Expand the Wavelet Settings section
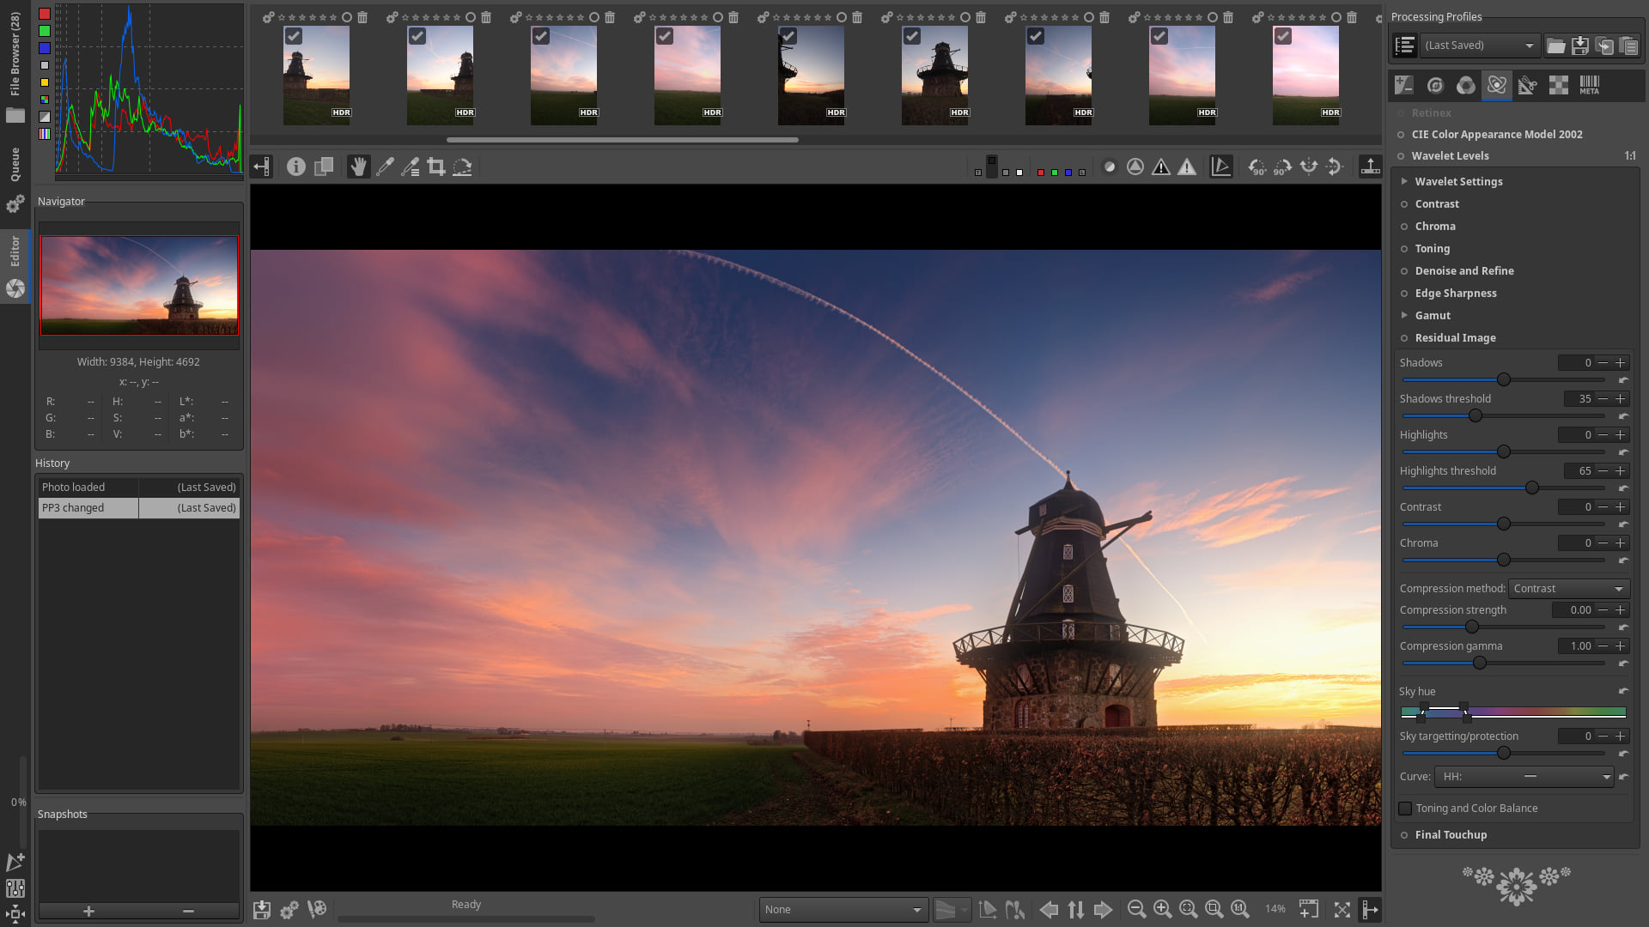Image resolution: width=1649 pixels, height=927 pixels. pos(1406,181)
